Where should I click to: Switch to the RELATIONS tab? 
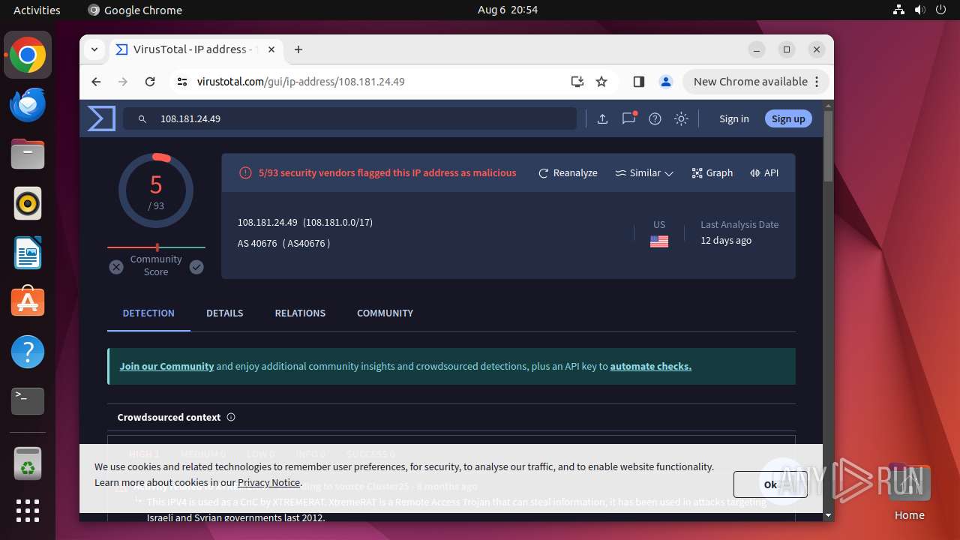tap(300, 313)
